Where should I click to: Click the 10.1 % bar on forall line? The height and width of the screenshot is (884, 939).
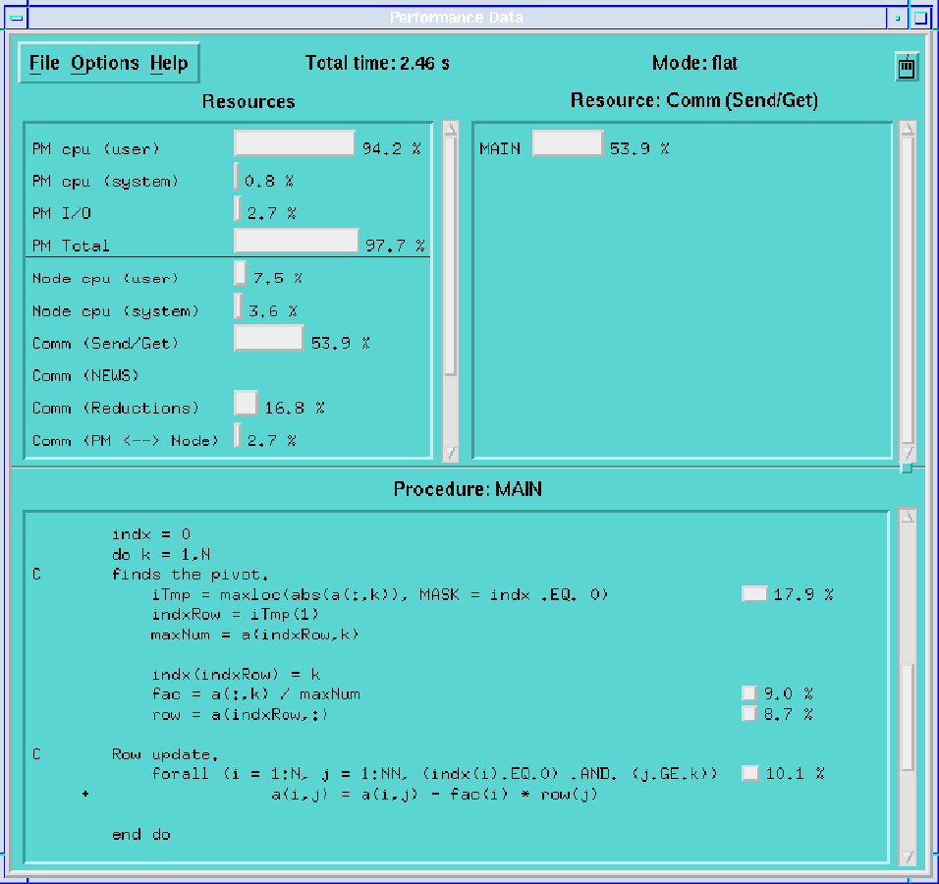pyautogui.click(x=750, y=773)
